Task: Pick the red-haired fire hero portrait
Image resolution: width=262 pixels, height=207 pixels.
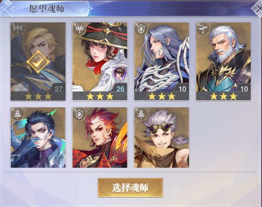Action: pyautogui.click(x=100, y=138)
